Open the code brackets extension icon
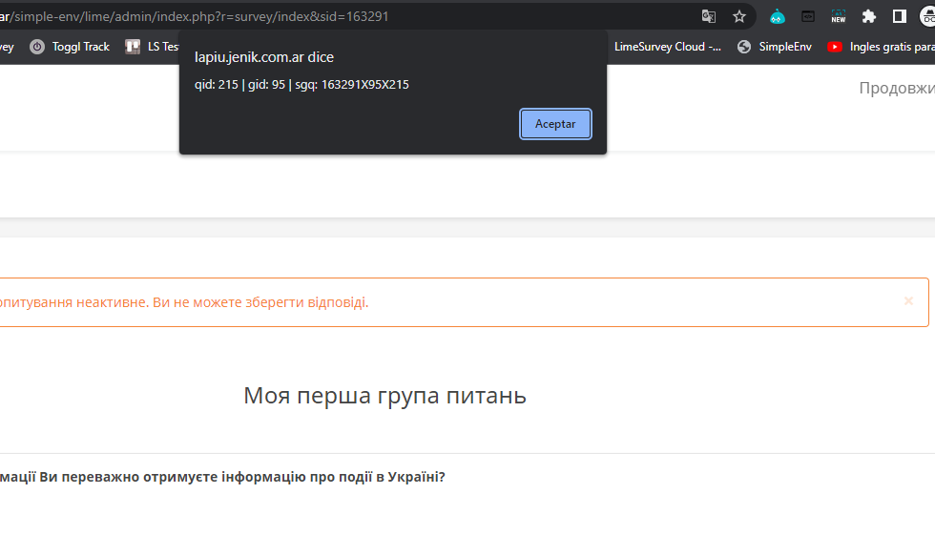Viewport: 935px width, 556px height. tap(808, 16)
